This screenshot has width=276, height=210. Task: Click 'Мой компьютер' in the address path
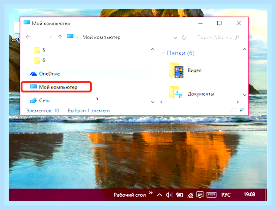(x=101, y=37)
